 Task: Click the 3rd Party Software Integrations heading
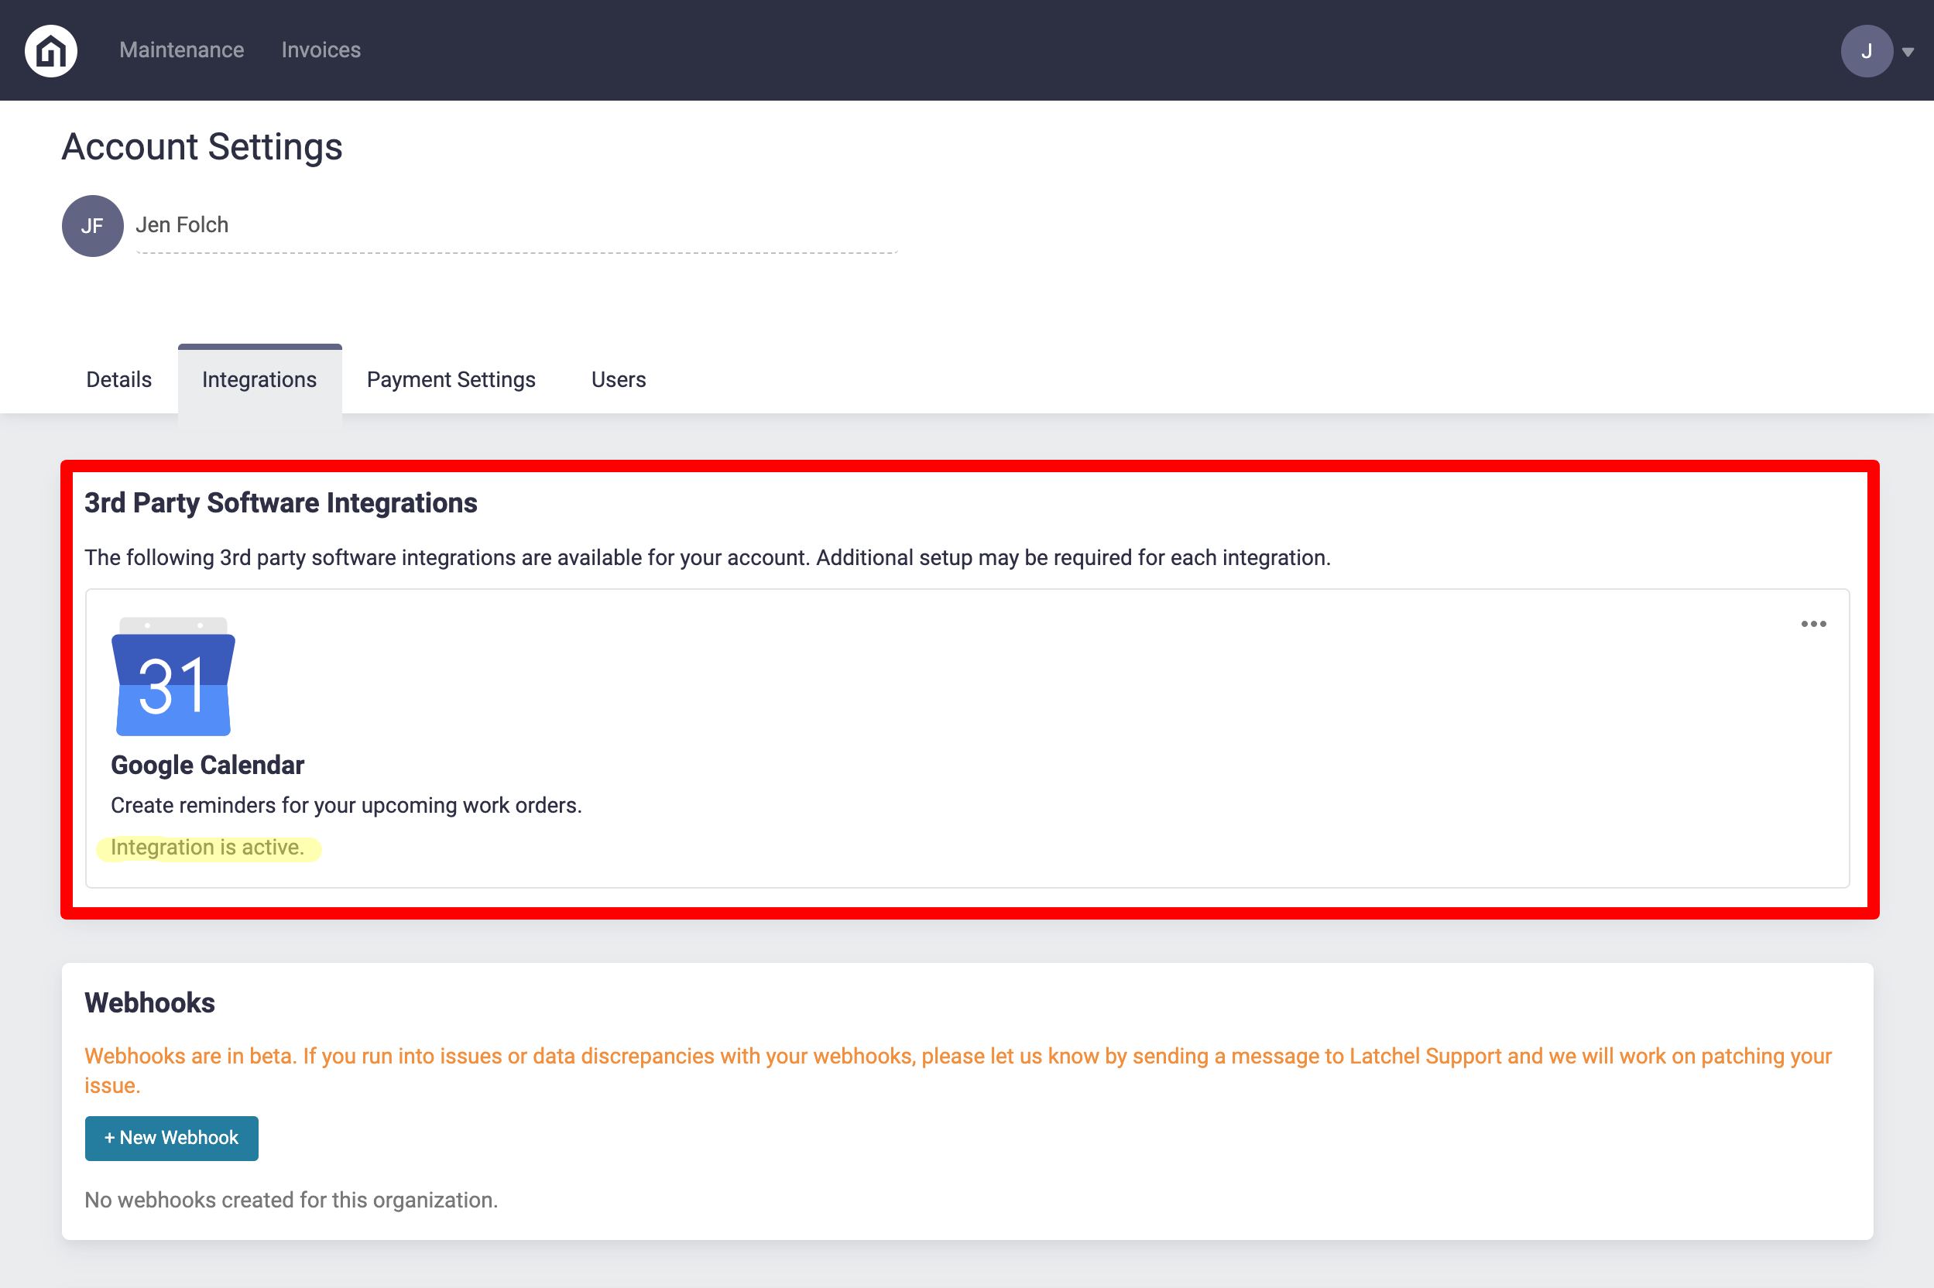tap(280, 502)
